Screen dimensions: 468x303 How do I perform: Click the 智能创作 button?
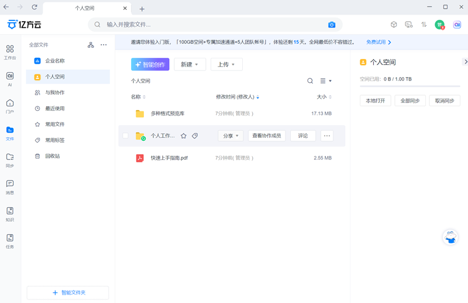tap(150, 64)
